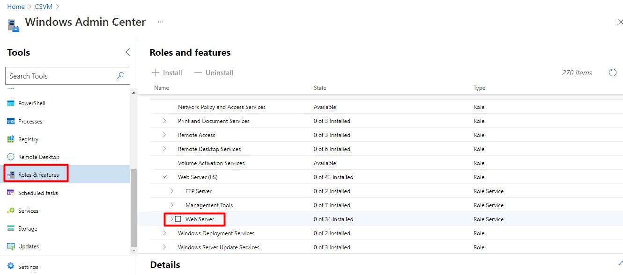Open the Registry tool icon

point(11,139)
